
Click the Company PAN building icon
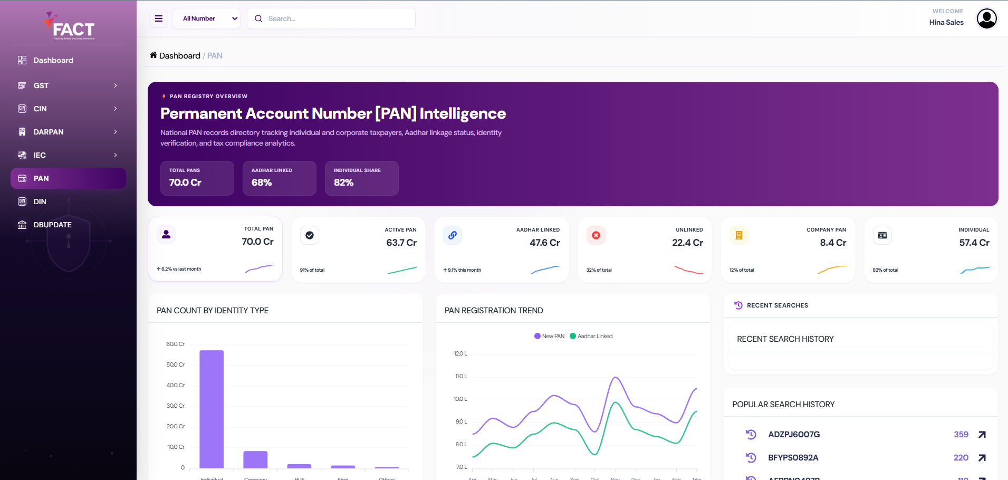click(739, 235)
